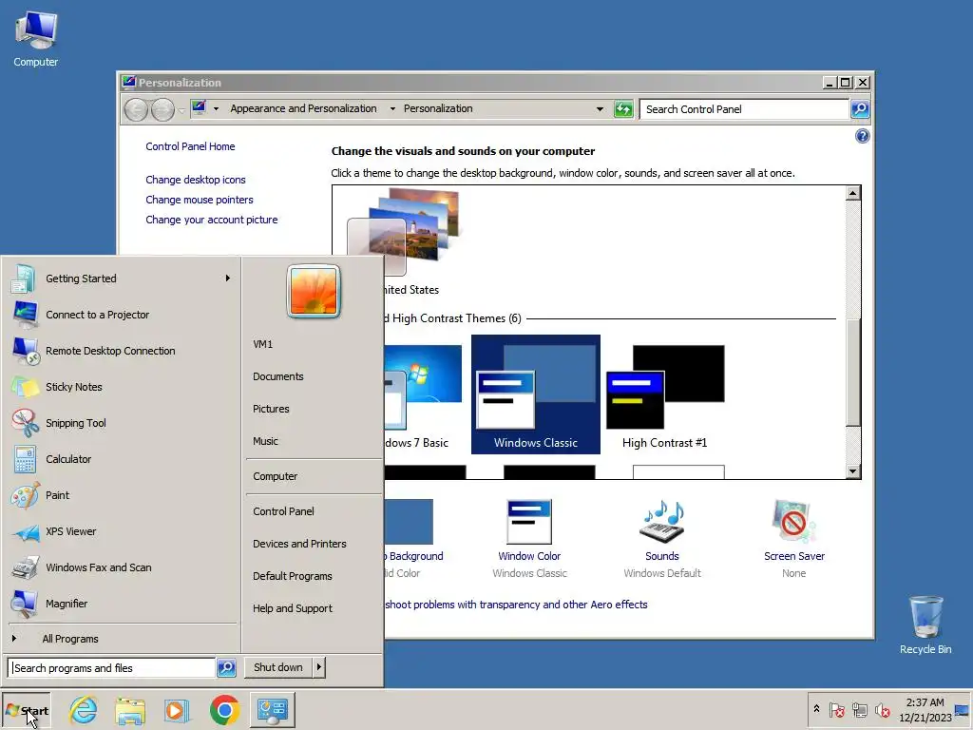The height and width of the screenshot is (730, 973).
Task: Click the muted volume tray icon
Action: click(x=882, y=710)
